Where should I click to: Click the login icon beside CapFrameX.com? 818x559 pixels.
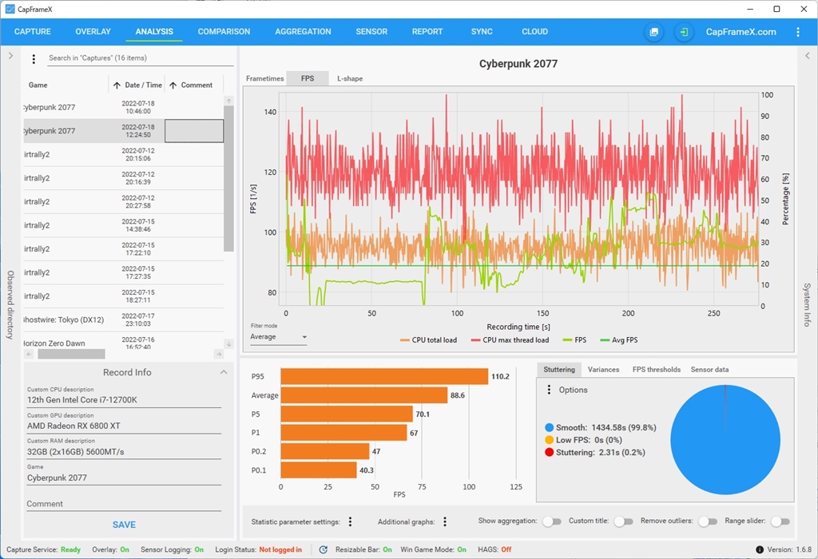[684, 32]
